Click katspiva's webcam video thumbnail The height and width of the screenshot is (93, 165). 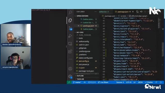click(x=16, y=58)
